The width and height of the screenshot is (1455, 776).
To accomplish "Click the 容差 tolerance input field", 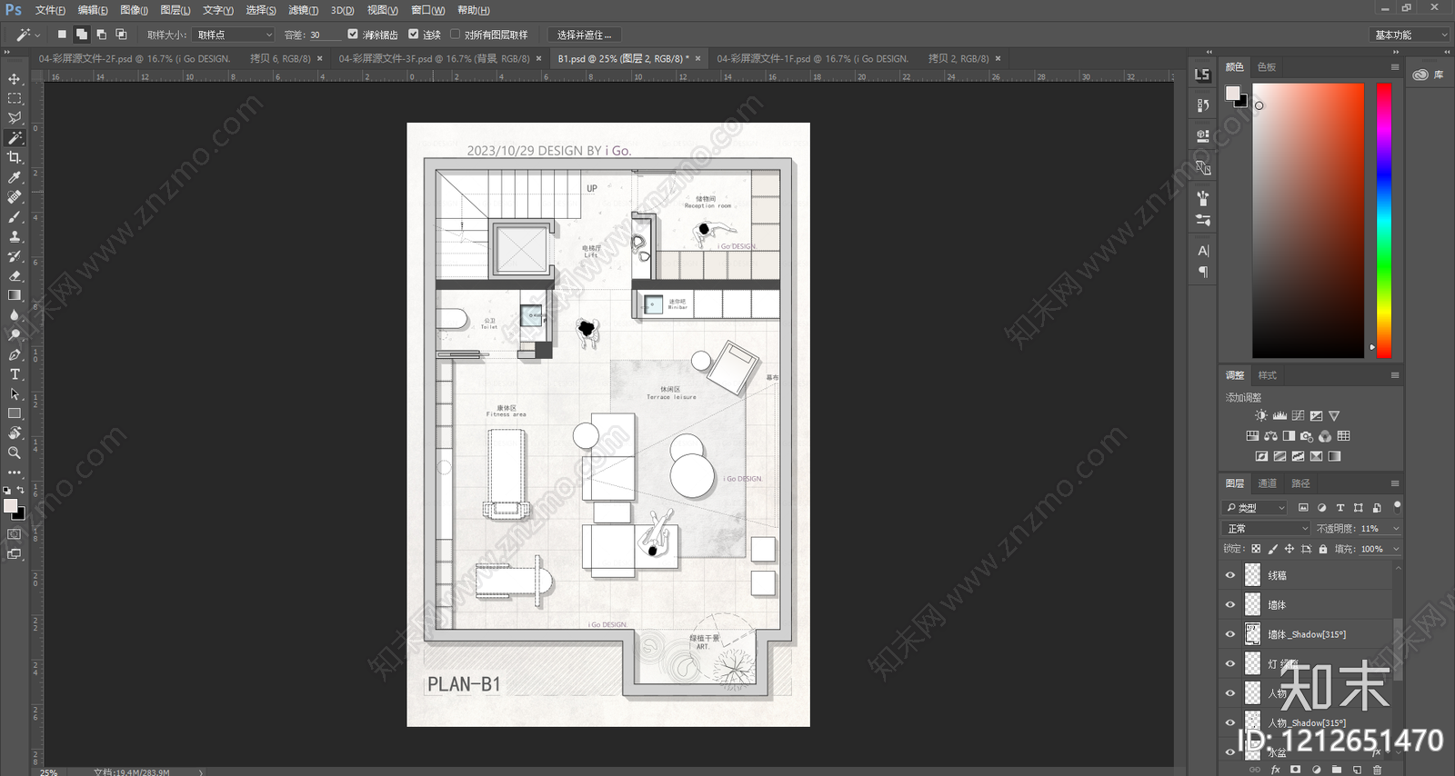I will click(x=326, y=35).
